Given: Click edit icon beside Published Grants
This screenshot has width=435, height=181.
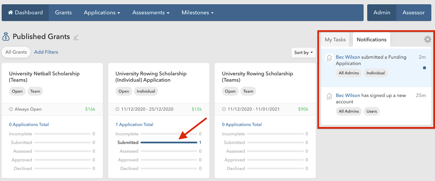Looking at the screenshot, I should 76,37.
